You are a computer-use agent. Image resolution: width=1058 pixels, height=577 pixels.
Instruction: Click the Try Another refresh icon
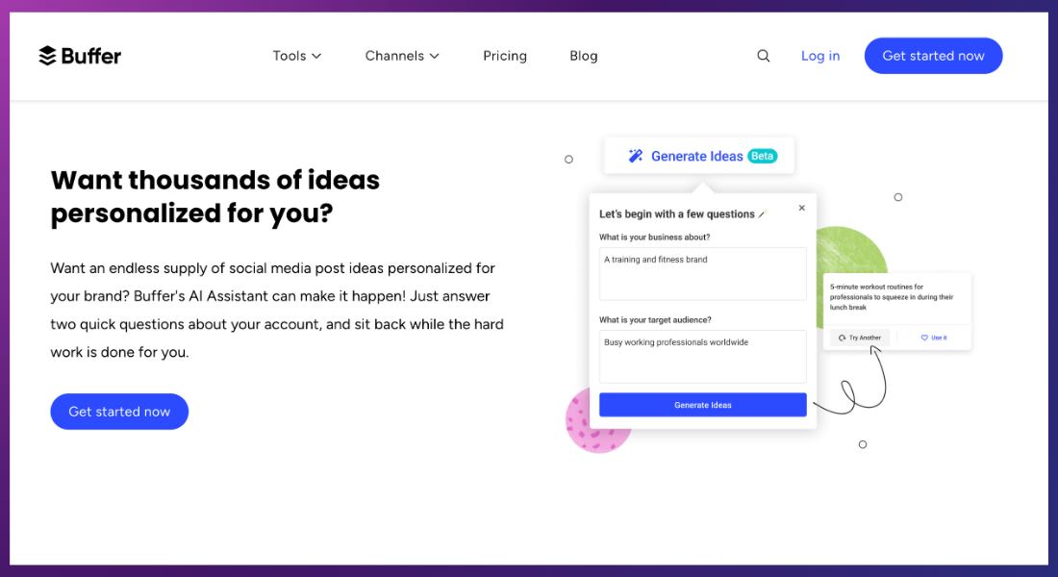[843, 338]
